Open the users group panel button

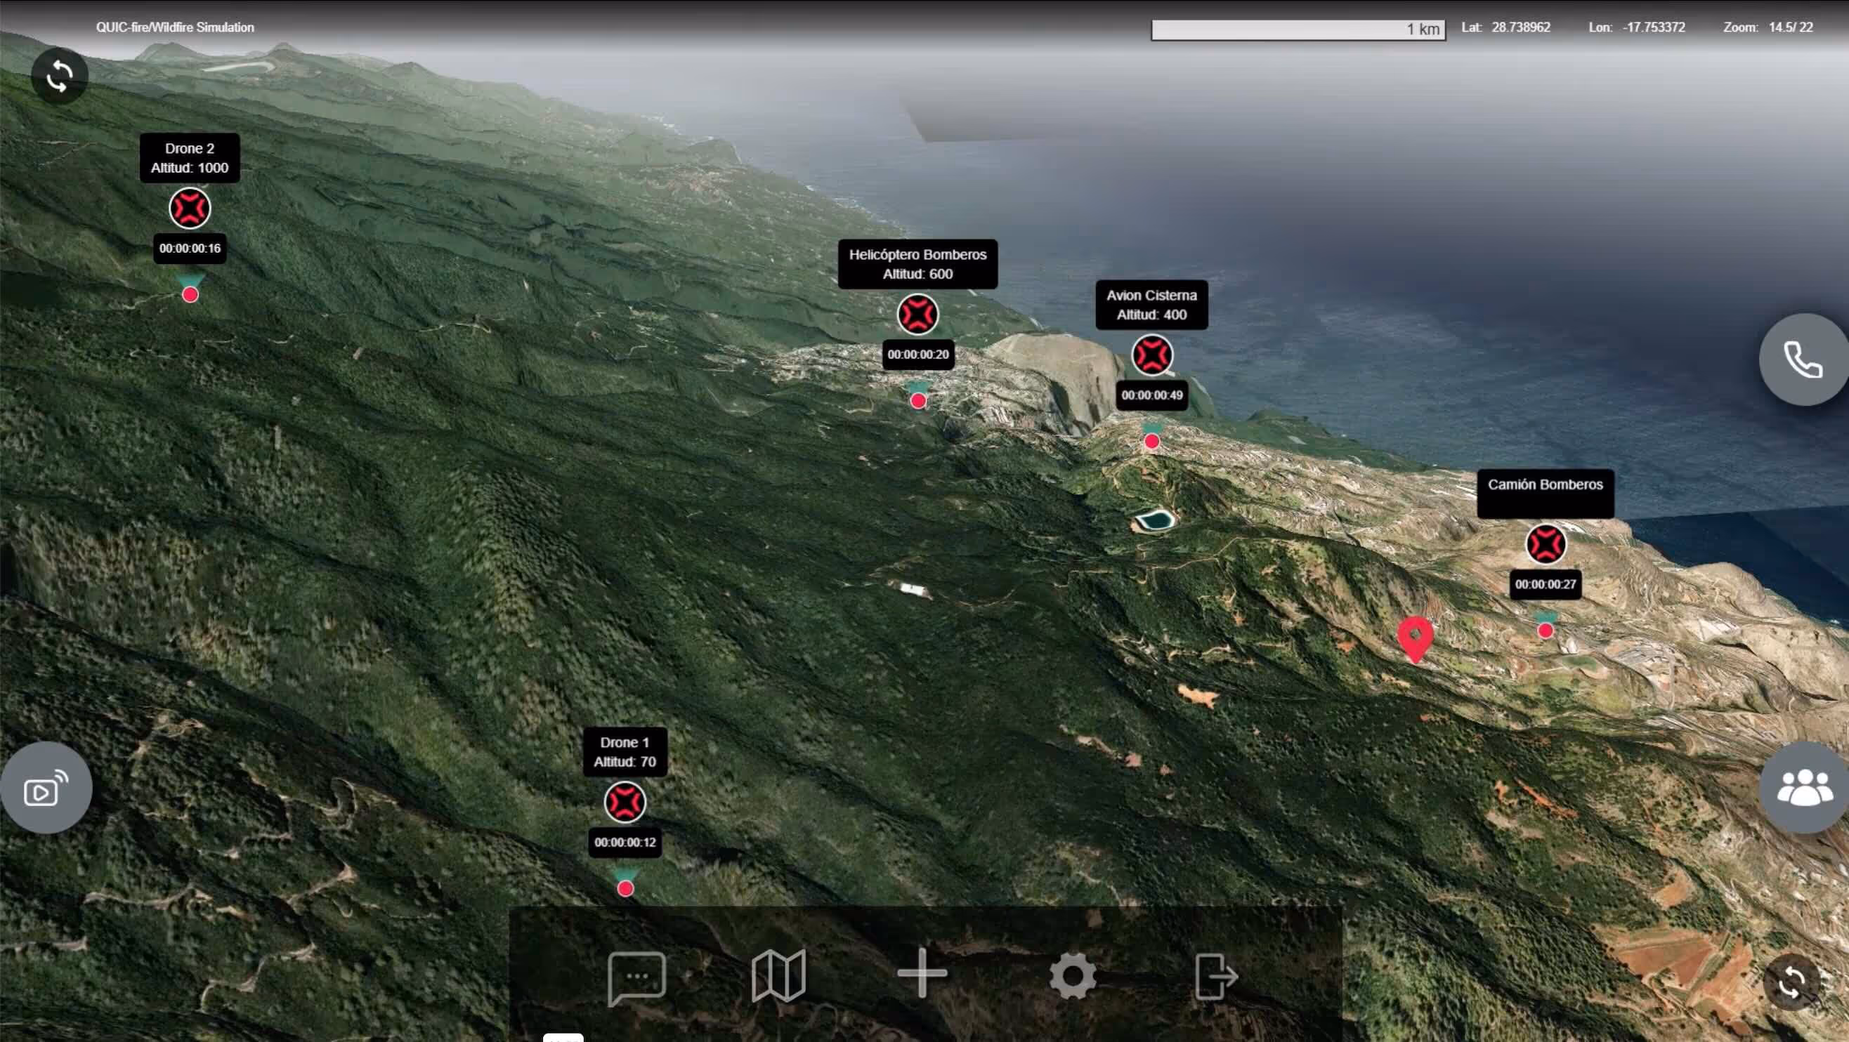point(1804,787)
